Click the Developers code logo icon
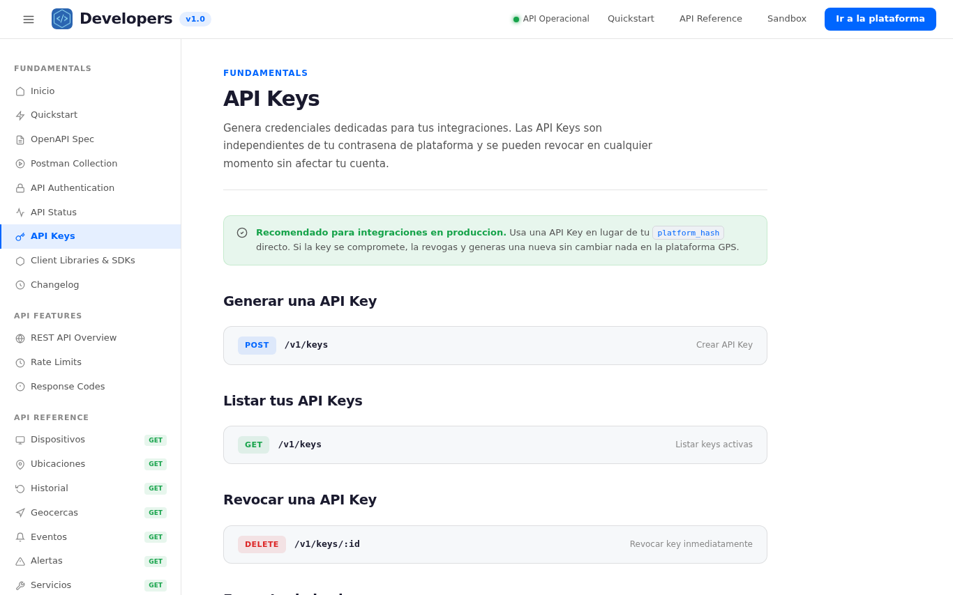Image resolution: width=953 pixels, height=595 pixels. click(x=62, y=19)
